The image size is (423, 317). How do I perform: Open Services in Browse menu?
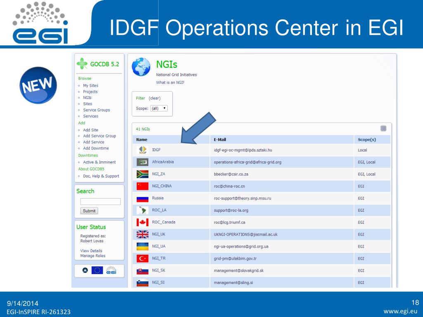pyautogui.click(x=90, y=116)
